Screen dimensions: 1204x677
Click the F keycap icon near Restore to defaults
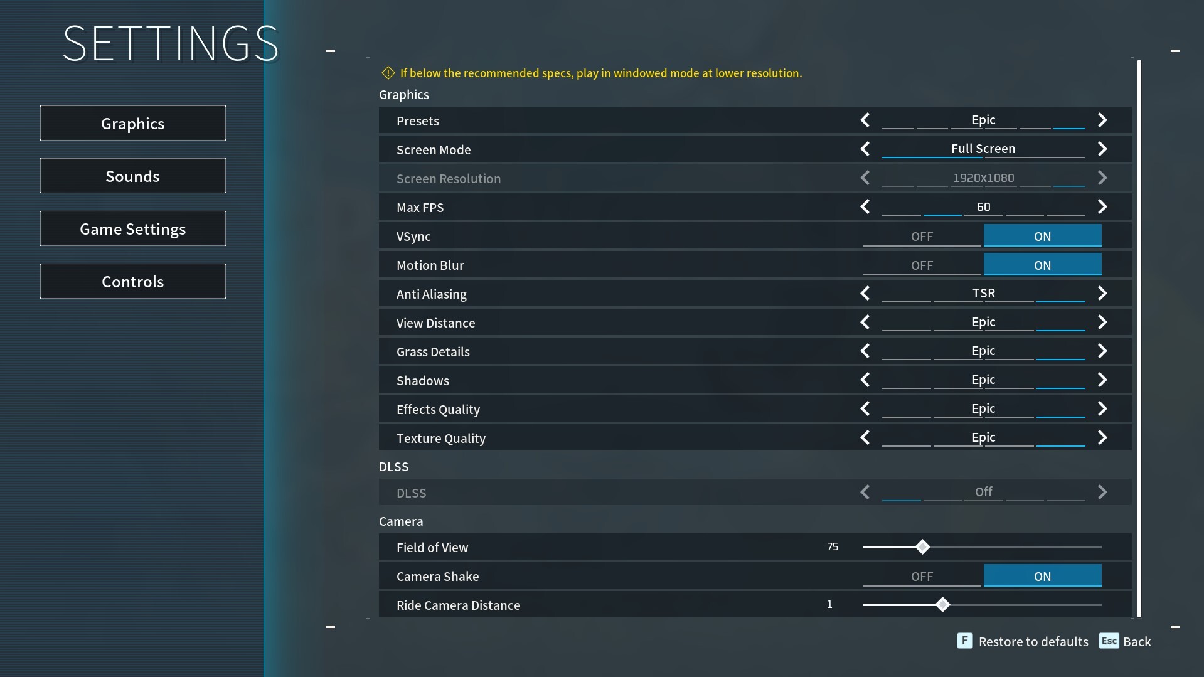click(964, 641)
